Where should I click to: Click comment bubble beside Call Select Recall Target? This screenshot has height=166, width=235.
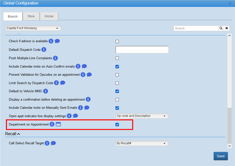(x=53, y=143)
